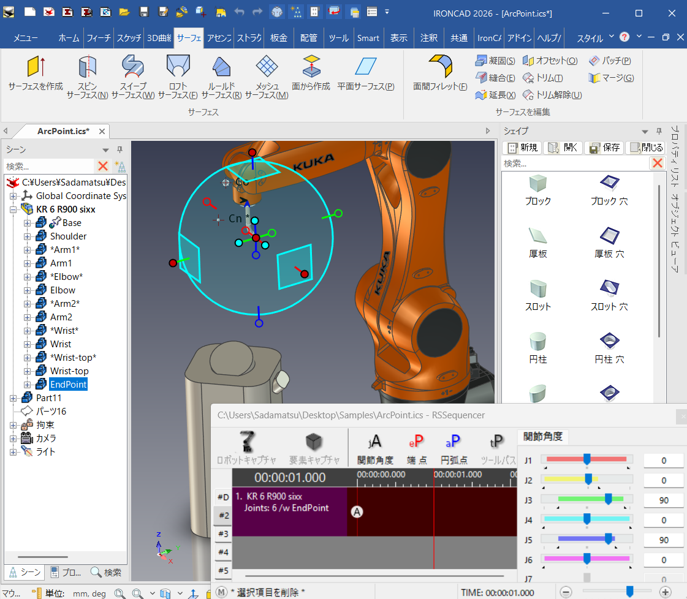The width and height of the screenshot is (687, 599).
Task: Click the パッチ (Patch) command
Action: coord(610,61)
